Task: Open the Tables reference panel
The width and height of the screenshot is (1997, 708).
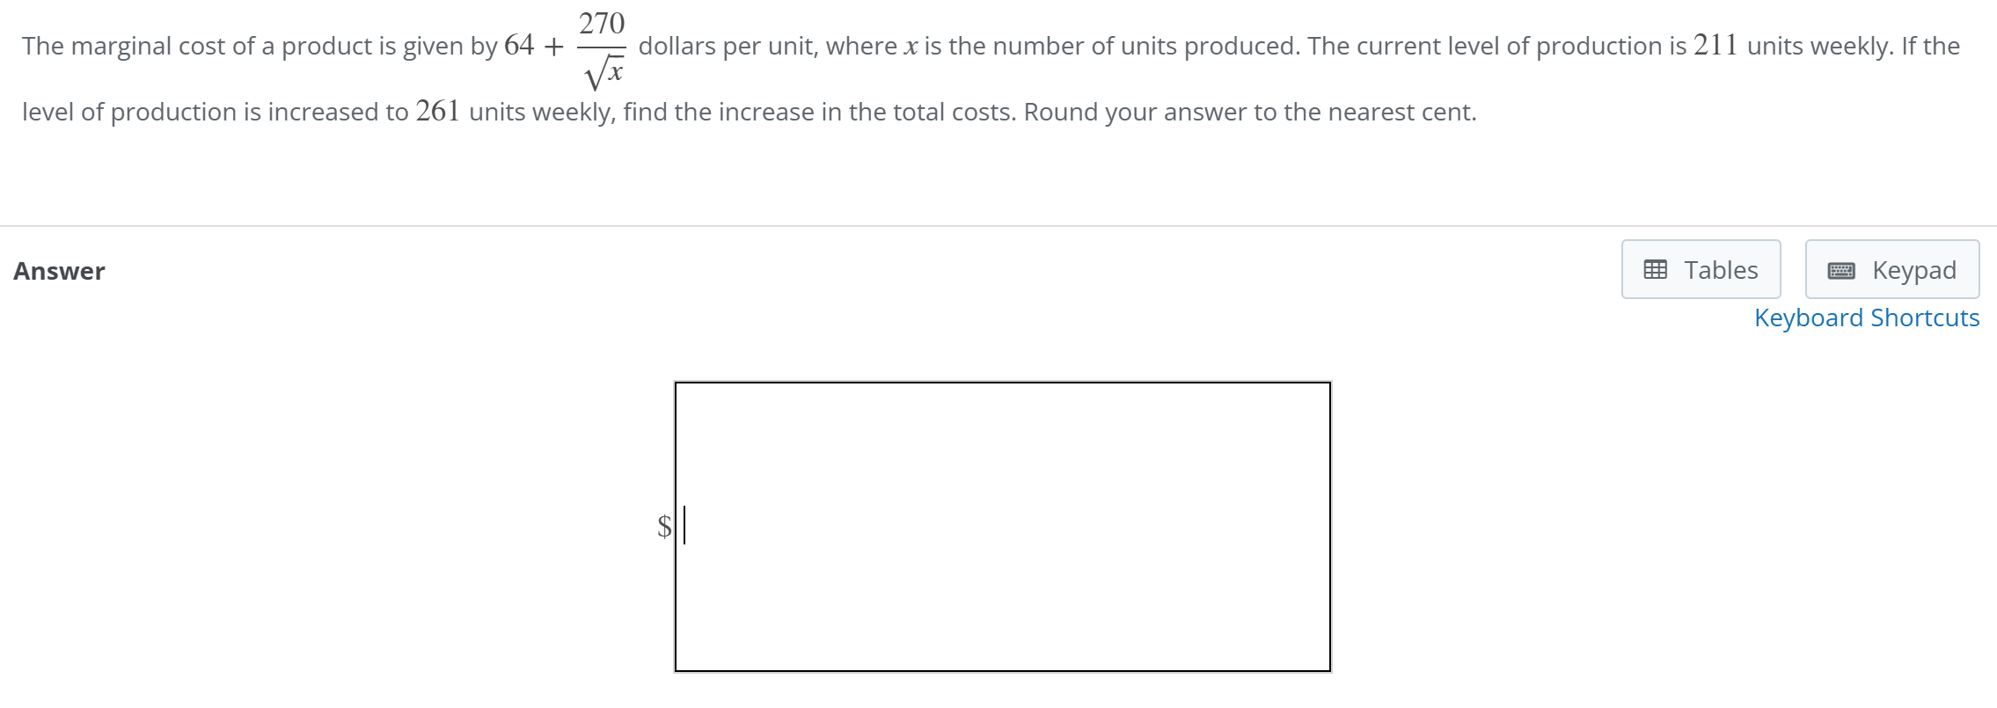Action: click(1700, 269)
